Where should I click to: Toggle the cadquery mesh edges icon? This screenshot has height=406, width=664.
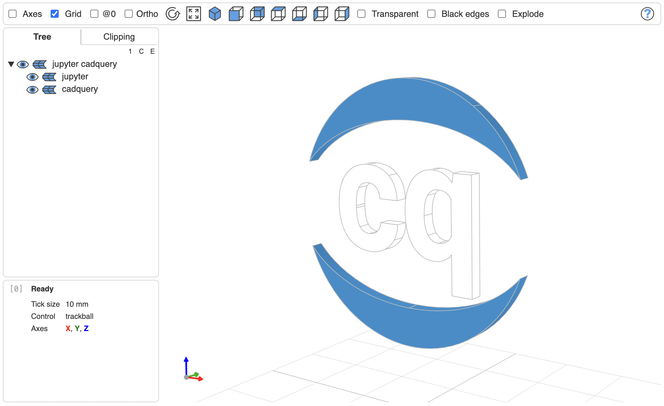coord(49,90)
